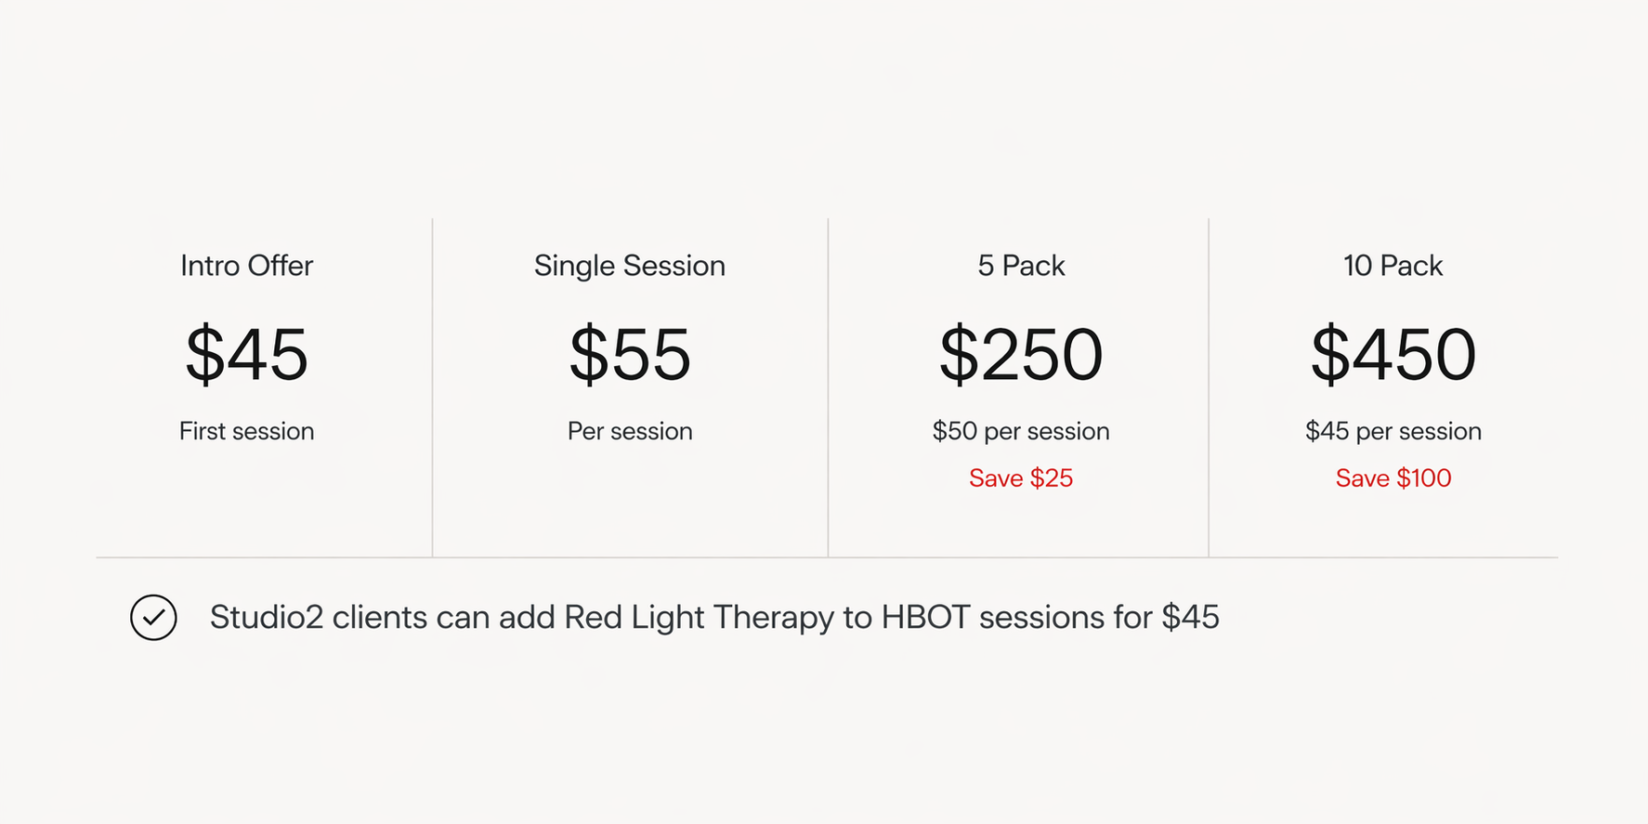This screenshot has width=1648, height=824.
Task: Click the circled checkmark icon
Action: click(x=153, y=618)
